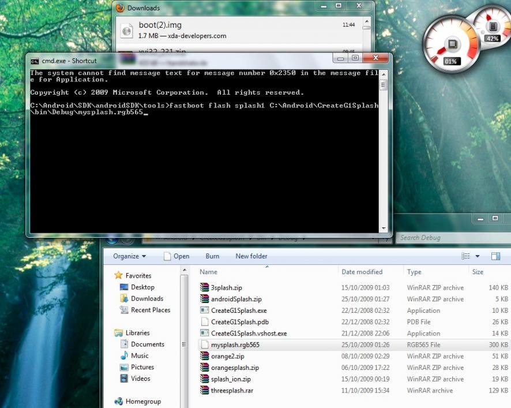The image size is (511, 408).
Task: Click the Homegroup icon
Action: click(x=119, y=401)
